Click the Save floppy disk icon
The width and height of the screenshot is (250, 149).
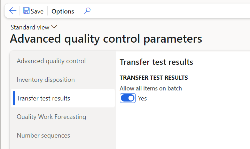[26, 11]
